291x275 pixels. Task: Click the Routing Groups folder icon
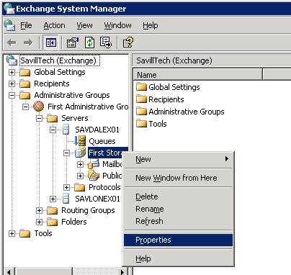coord(52,210)
